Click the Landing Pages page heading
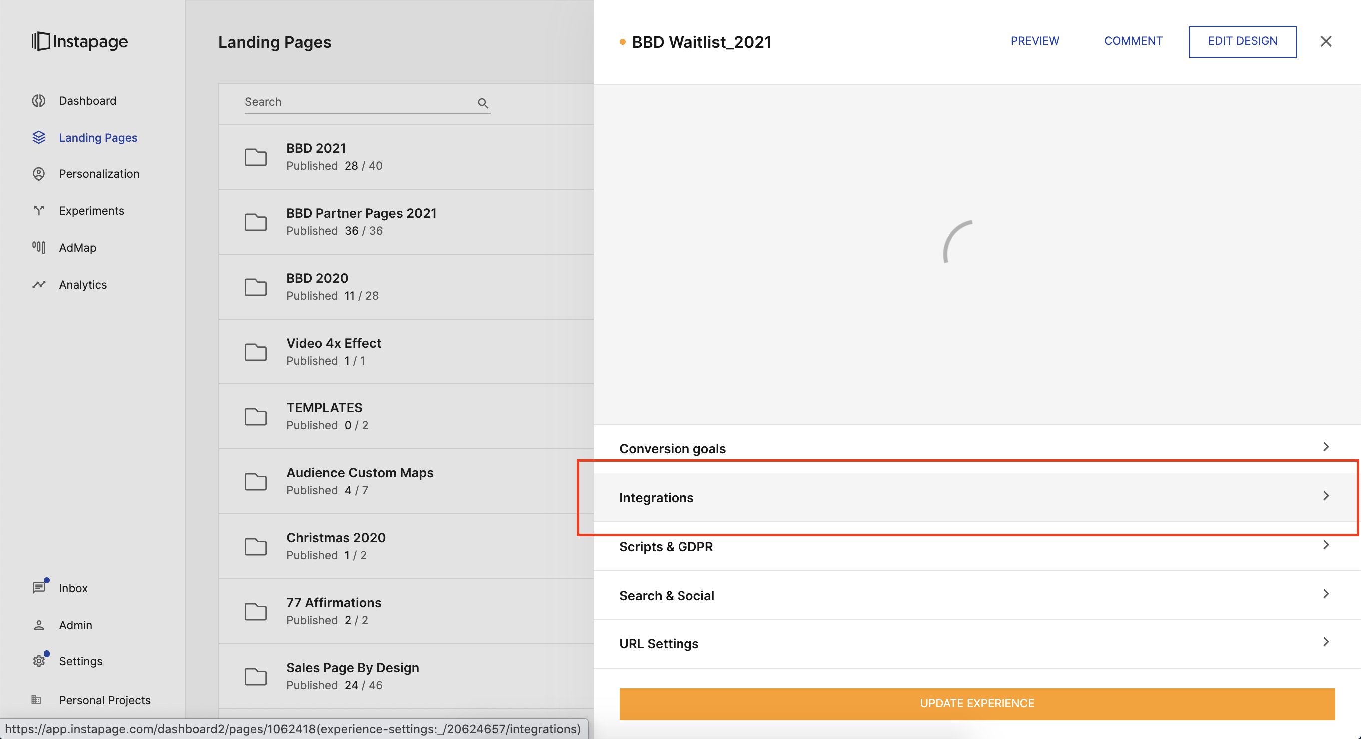The image size is (1361, 739). tap(275, 42)
